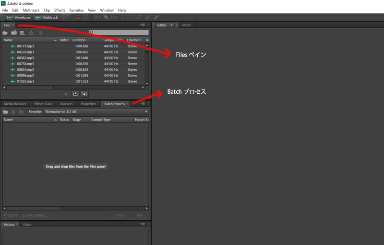Switch to the Video tab
The height and width of the screenshot is (245, 384).
point(27,224)
